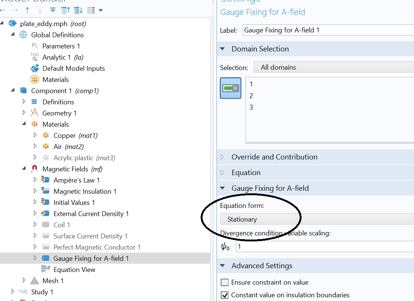Open the Equation form Stationary dropdown

coord(316,219)
